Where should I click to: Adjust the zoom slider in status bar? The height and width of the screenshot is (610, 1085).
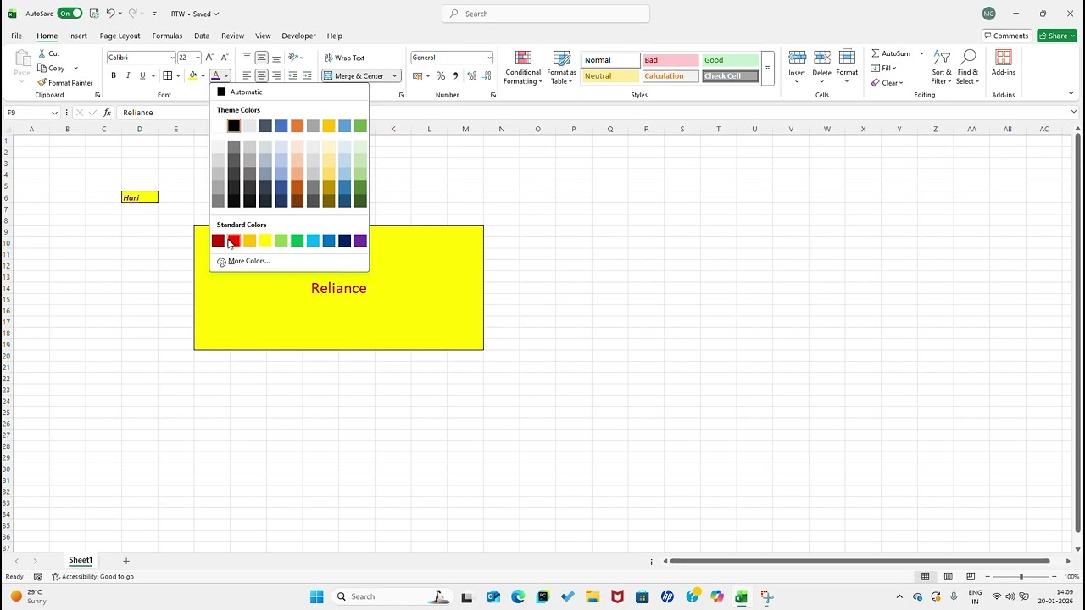click(x=1021, y=576)
